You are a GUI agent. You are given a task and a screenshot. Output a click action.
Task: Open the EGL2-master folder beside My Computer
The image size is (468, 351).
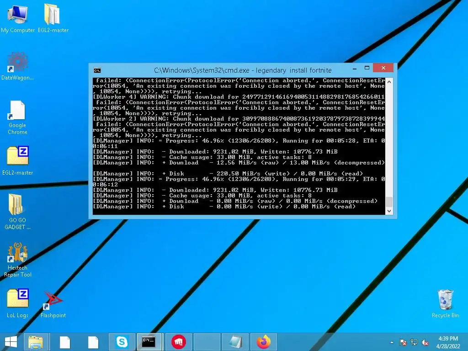pyautogui.click(x=53, y=18)
